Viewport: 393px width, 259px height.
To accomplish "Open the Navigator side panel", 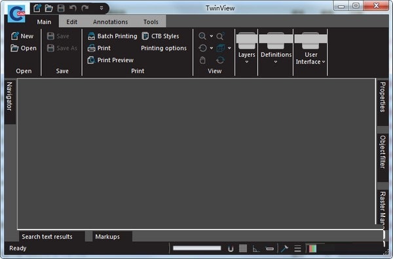I will (10, 96).
